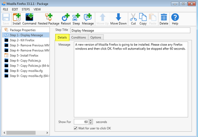Click the Show For seconds value field

(x=81, y=122)
